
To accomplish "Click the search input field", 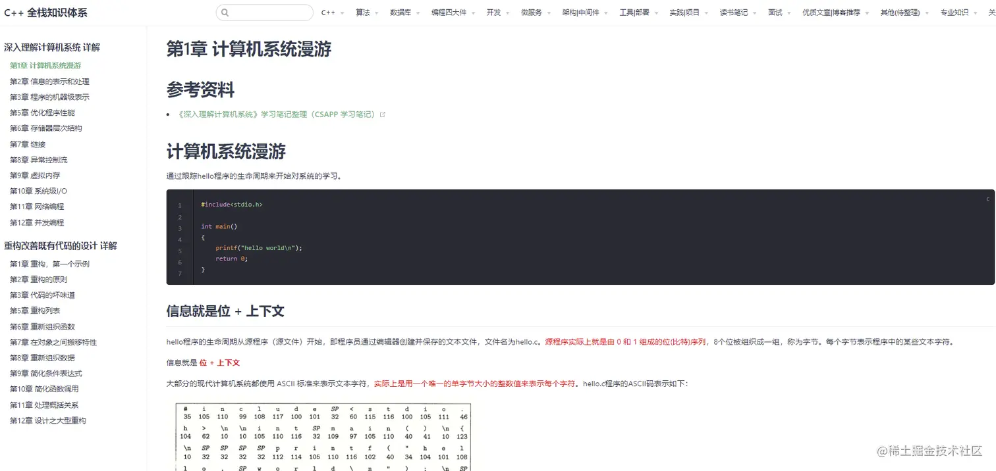I will (270, 12).
